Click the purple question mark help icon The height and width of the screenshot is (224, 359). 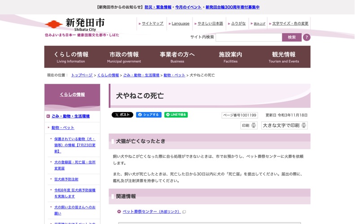point(306,37)
